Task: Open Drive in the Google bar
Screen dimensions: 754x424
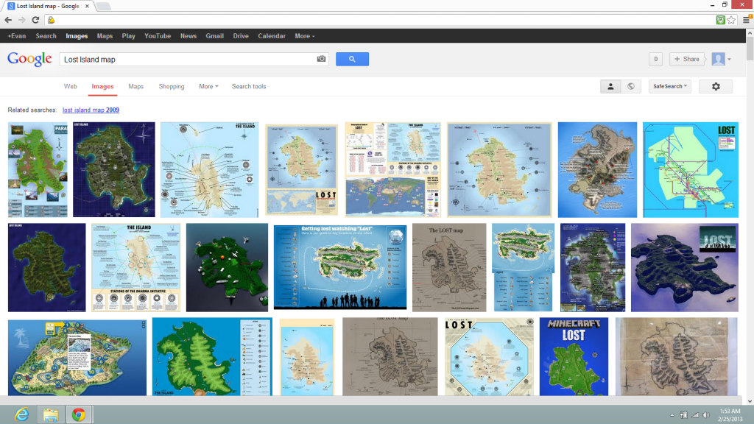Action: tap(241, 36)
